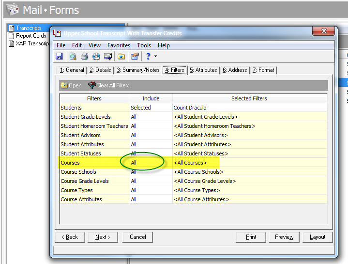Click the 'Selected Filters' column header
The height and width of the screenshot is (264, 348).
(x=250, y=98)
